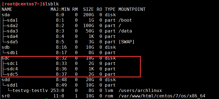Screen dimensions: 219x99
Task: Click the 200G size of sda
Action: pyautogui.click(x=88, y=15)
